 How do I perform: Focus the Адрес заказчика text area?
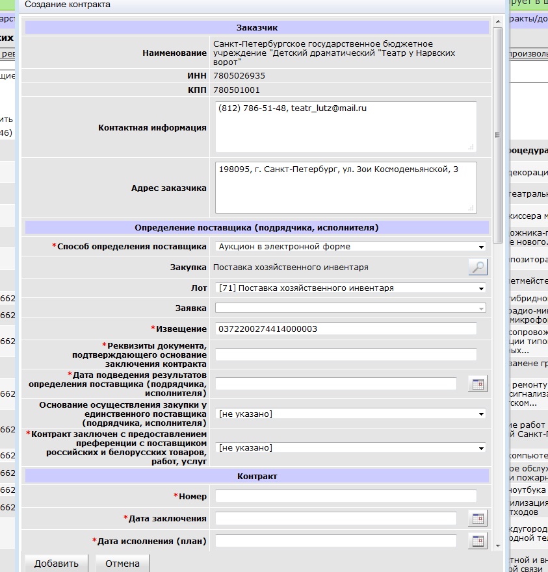point(346,188)
